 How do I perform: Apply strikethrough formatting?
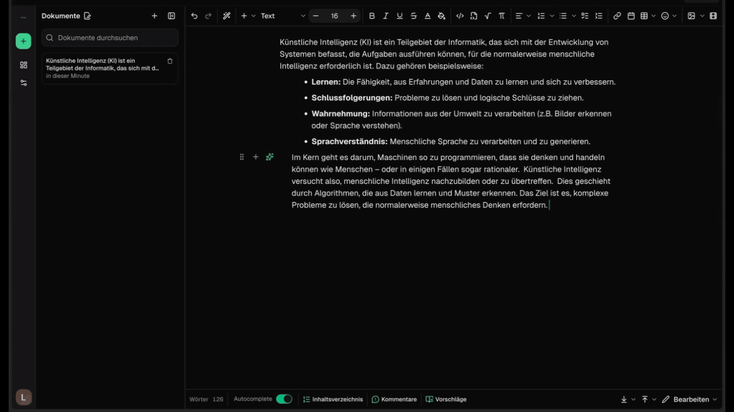click(x=413, y=16)
